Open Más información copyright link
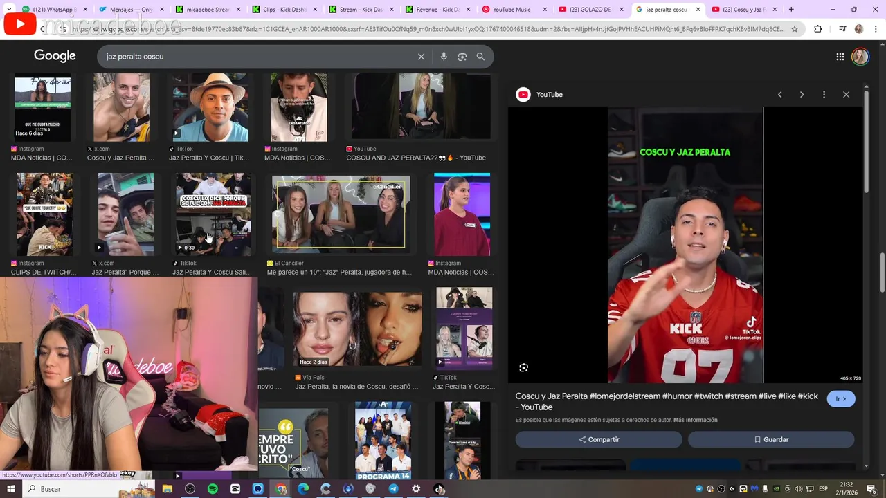The image size is (886, 498). [695, 420]
